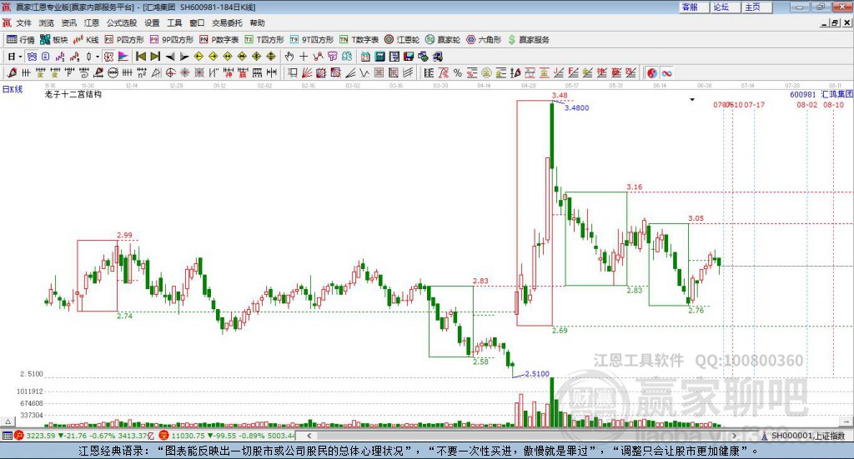
Task: Open the T四方形 time square
Action: coord(264,40)
